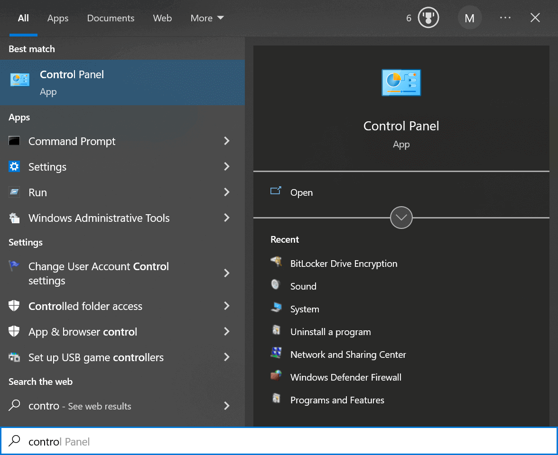Click the BitLocker Drive Encryption icon

(x=276, y=262)
